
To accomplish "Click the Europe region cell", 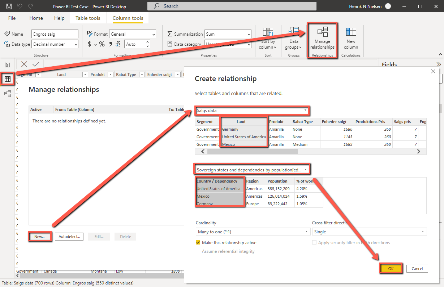I will coord(255,204).
